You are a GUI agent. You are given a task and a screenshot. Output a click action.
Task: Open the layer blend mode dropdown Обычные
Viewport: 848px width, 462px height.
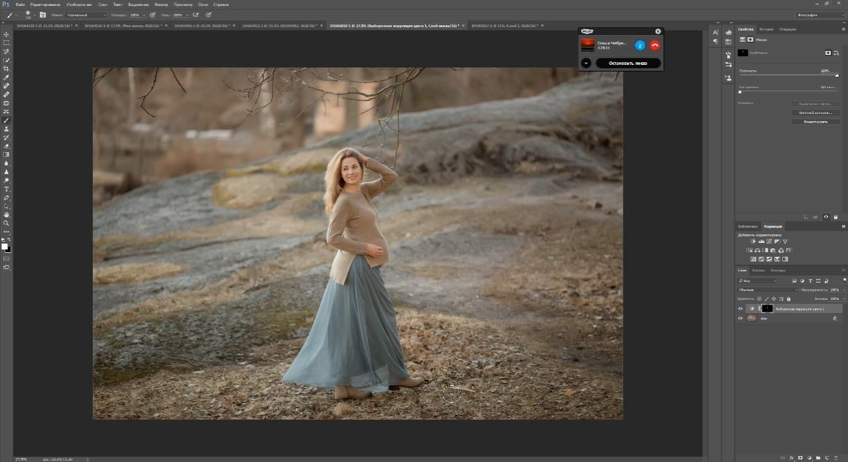[768, 290]
